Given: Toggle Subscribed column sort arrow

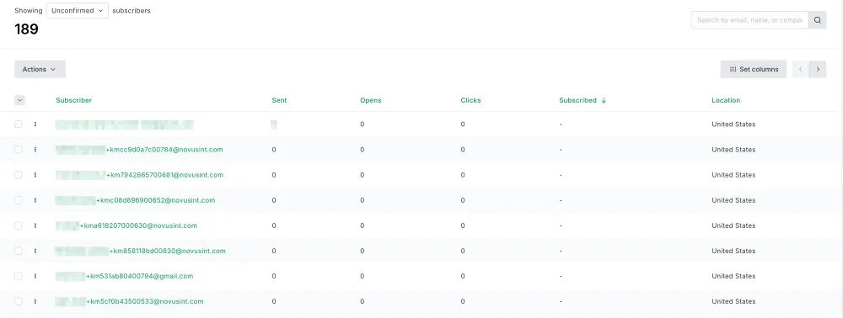Looking at the screenshot, I should 604,100.
